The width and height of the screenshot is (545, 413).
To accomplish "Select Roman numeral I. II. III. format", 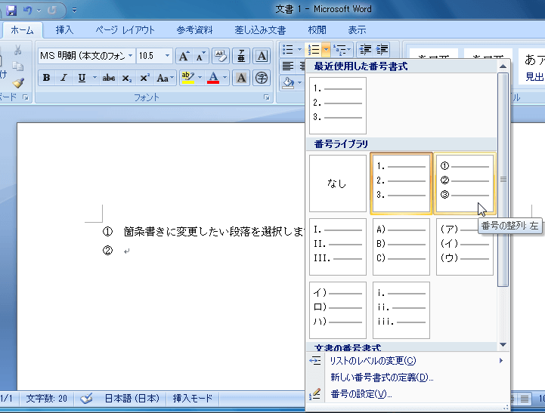I will coord(338,247).
